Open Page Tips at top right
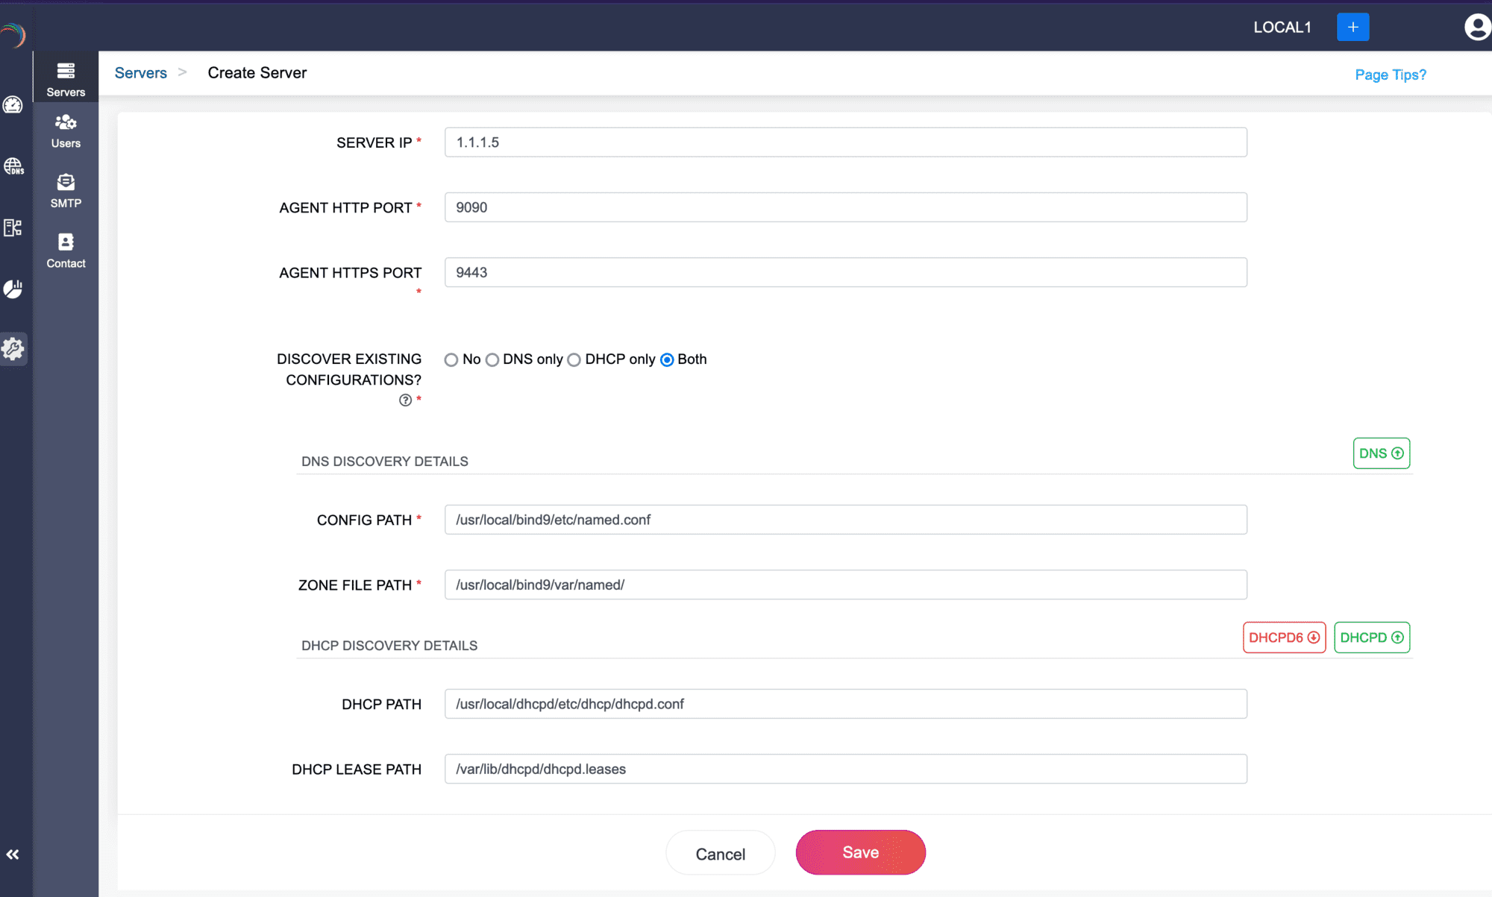The image size is (1492, 897). 1390,75
